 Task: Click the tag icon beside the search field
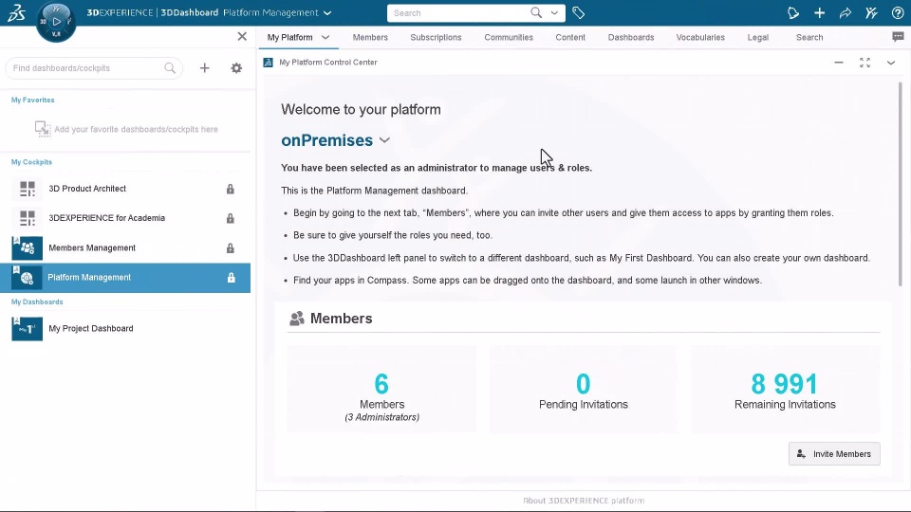point(578,12)
